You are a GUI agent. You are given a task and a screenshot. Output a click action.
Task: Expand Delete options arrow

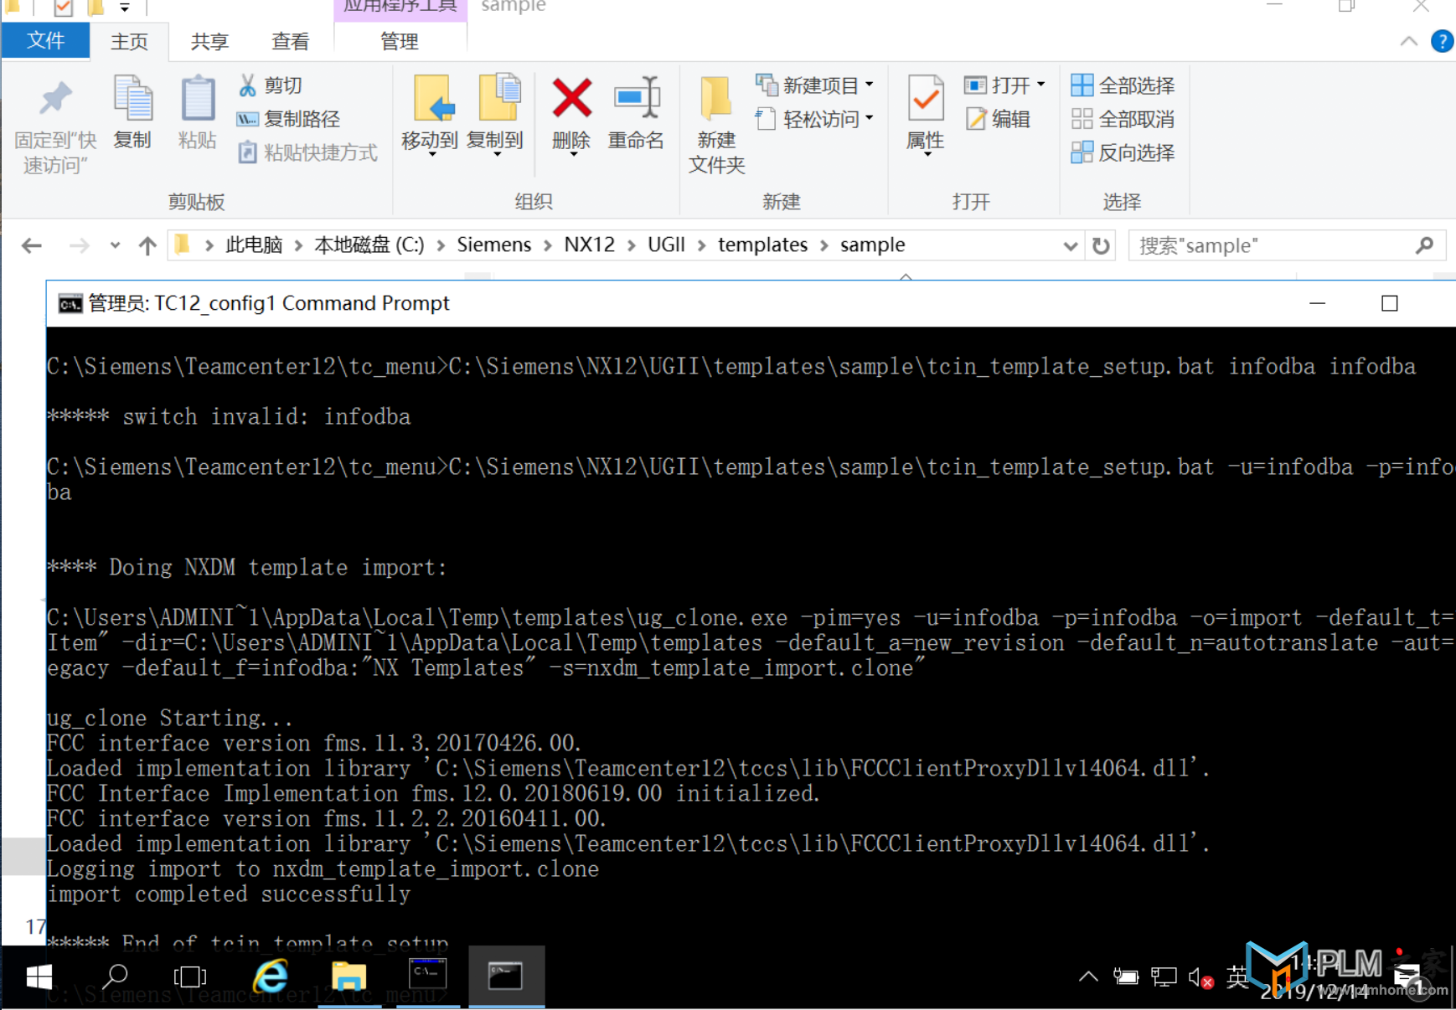(573, 155)
